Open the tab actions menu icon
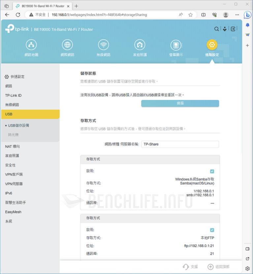The height and width of the screenshot is (274, 253). (x=7, y=6)
